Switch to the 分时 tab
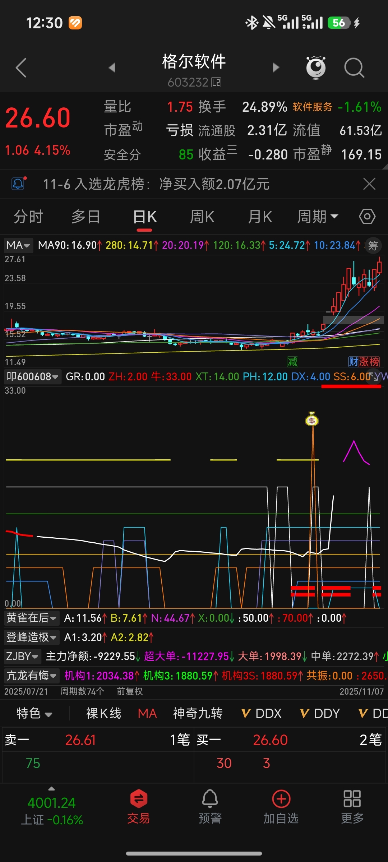Image resolution: width=388 pixels, height=862 pixels. [x=28, y=217]
